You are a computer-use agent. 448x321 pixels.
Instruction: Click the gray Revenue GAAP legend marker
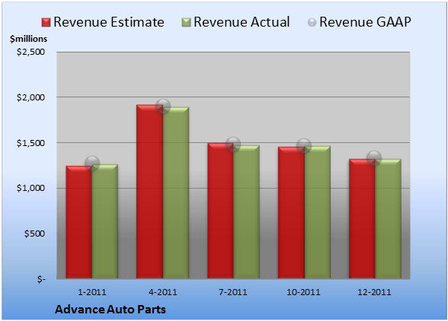312,23
